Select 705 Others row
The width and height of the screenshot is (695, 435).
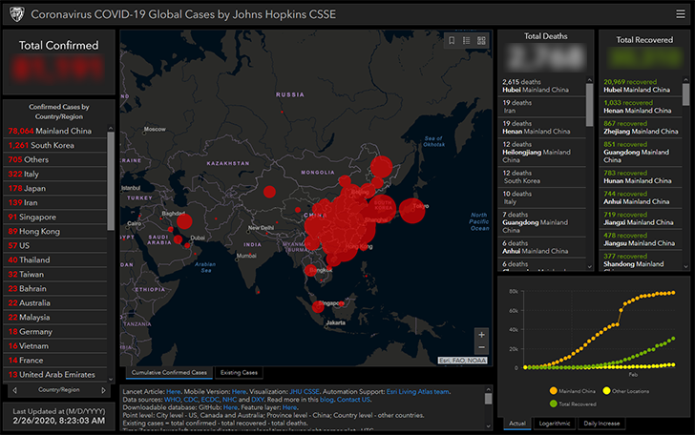(55, 159)
